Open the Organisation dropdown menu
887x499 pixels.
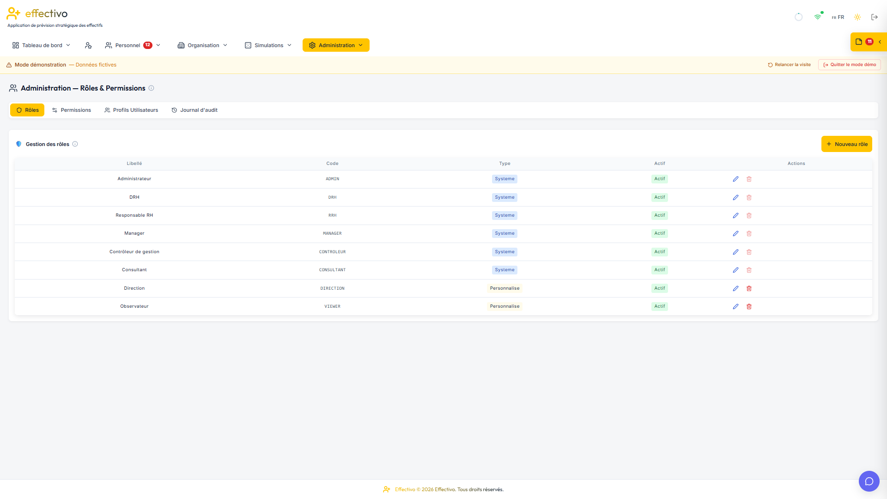pyautogui.click(x=203, y=45)
